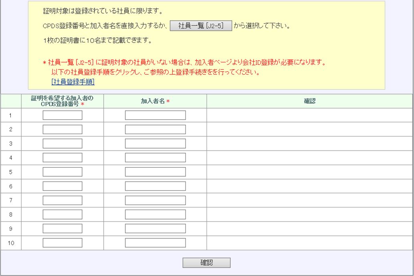The image size is (414, 276).
Task: Click row number 1 label
Action: (10, 115)
